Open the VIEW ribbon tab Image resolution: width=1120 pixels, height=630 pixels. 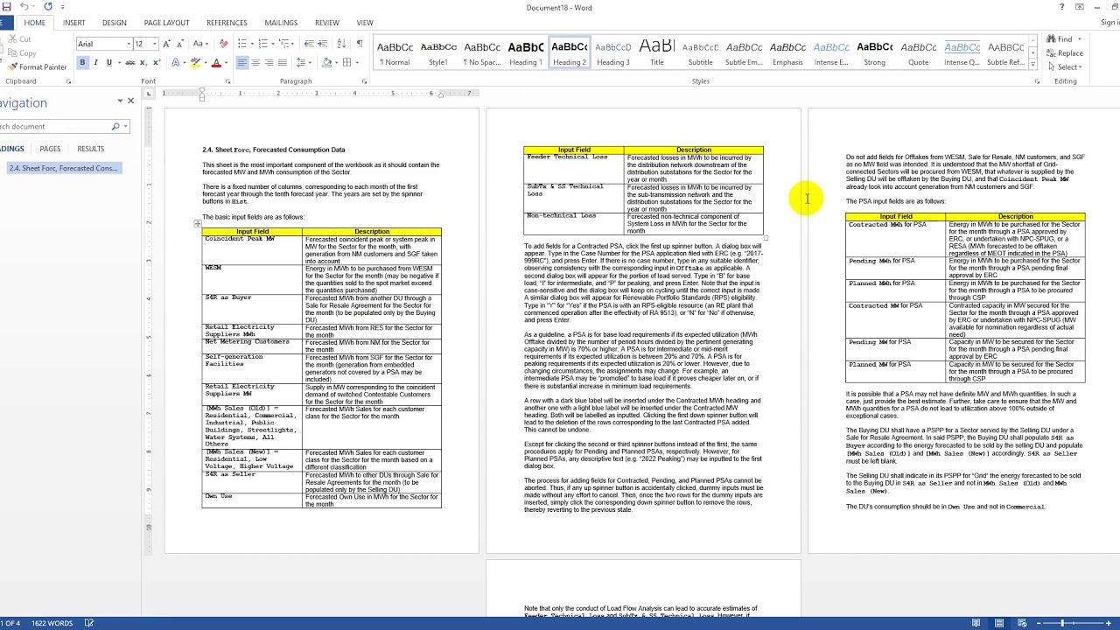coord(365,23)
